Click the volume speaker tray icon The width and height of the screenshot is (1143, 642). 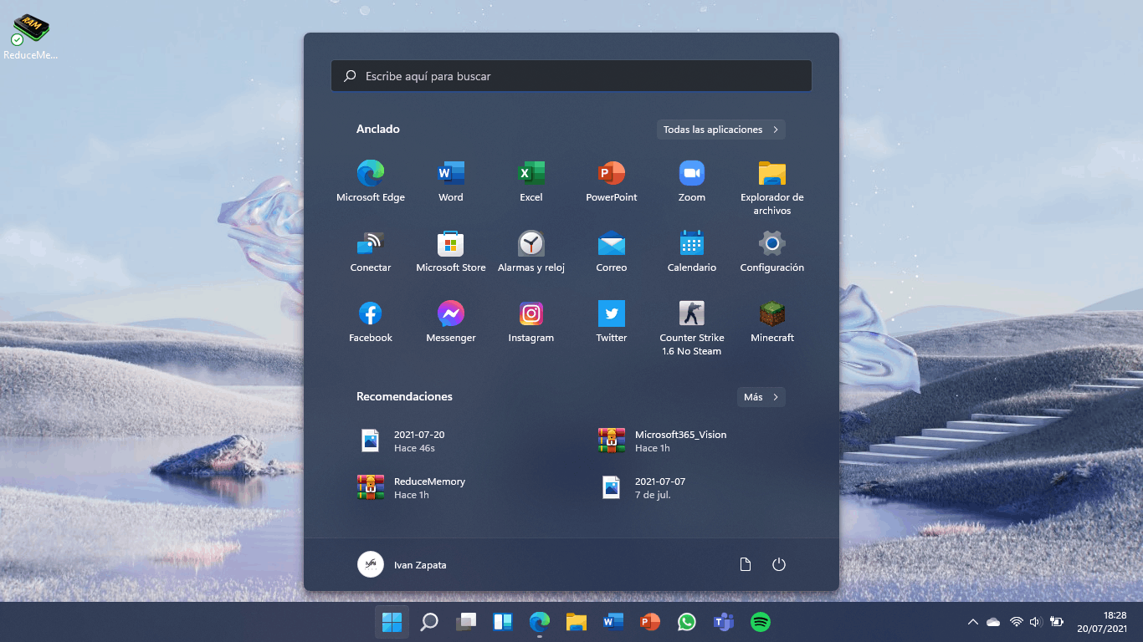(1035, 622)
